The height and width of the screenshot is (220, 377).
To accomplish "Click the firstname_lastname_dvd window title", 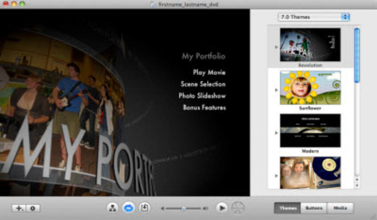I will pyautogui.click(x=188, y=4).
